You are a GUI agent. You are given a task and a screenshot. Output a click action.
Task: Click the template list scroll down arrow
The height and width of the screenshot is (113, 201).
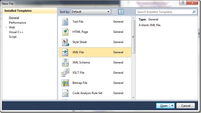coord(133,98)
